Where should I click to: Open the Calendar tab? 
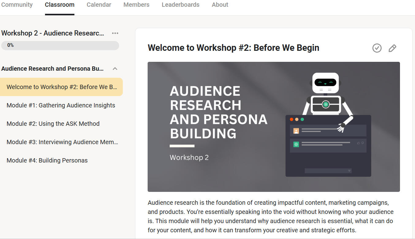99,5
